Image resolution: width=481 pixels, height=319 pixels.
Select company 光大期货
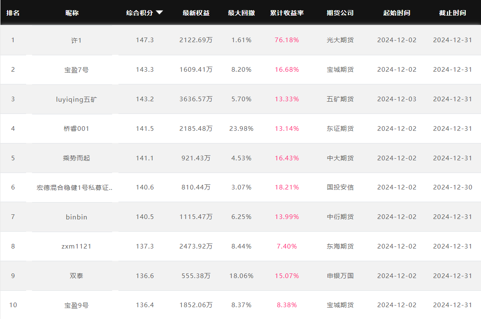[x=340, y=40]
